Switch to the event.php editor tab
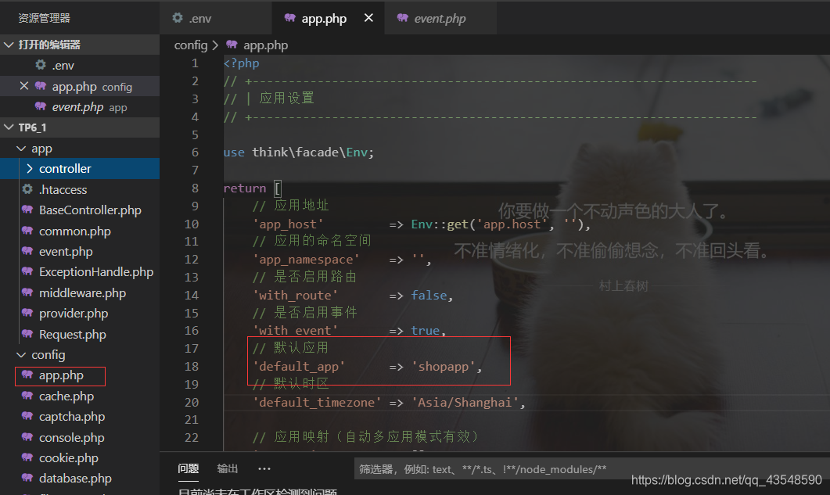 pos(440,18)
